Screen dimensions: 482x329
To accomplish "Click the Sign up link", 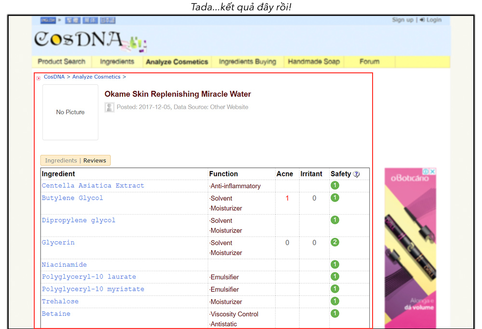I will click(x=402, y=20).
